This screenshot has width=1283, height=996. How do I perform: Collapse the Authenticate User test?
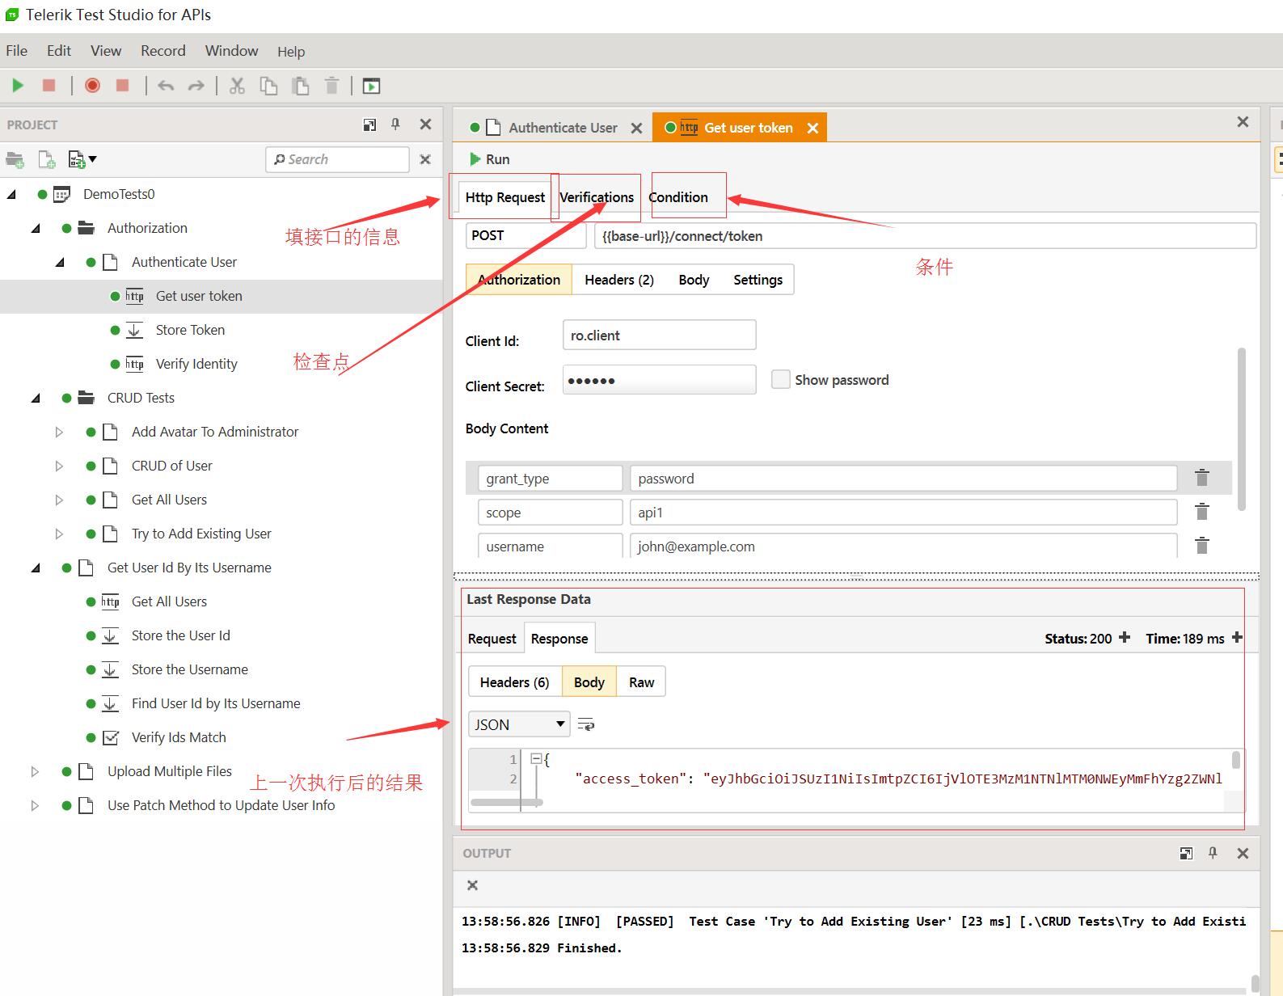[61, 262]
